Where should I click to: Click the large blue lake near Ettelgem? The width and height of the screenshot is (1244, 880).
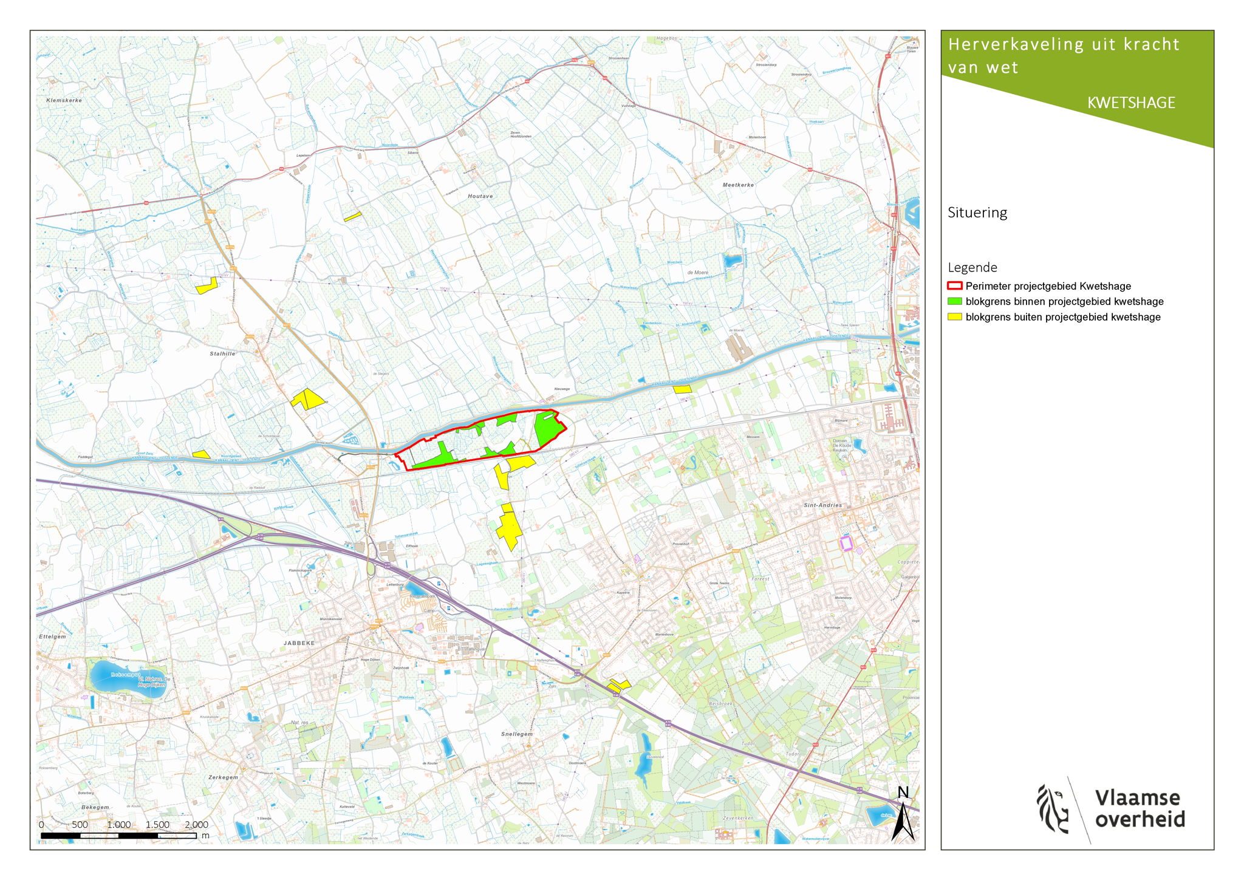(x=128, y=679)
